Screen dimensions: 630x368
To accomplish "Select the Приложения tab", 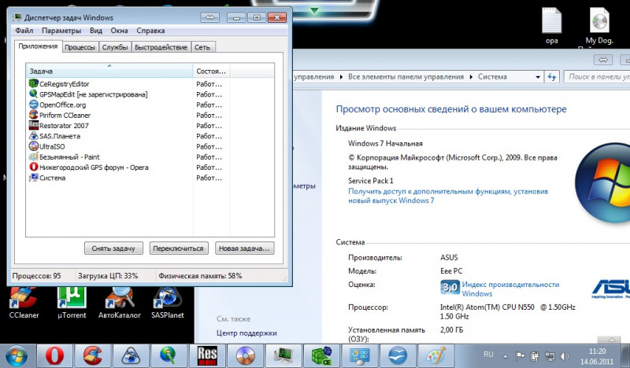I will [x=38, y=46].
